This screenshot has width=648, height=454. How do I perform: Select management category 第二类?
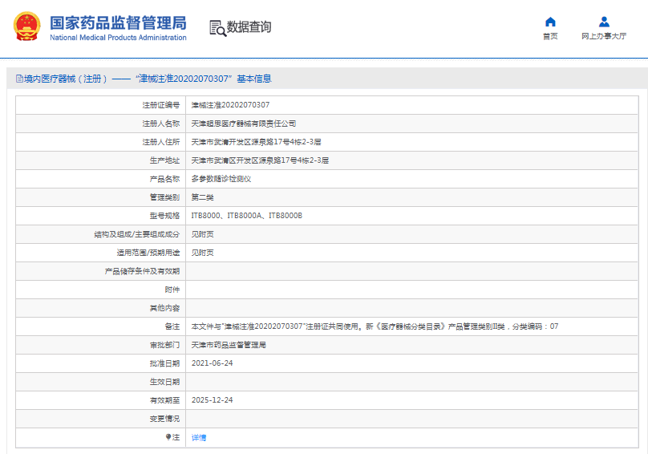(x=202, y=197)
